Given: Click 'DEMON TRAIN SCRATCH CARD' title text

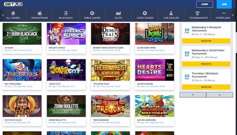Looking at the screenshot, I should point(108,48).
